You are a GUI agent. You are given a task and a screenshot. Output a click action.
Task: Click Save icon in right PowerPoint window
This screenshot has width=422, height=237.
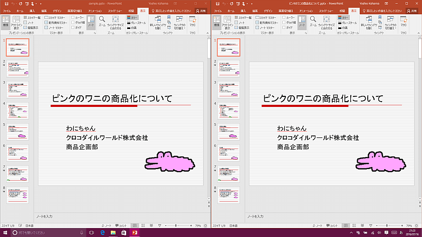[x=217, y=4]
